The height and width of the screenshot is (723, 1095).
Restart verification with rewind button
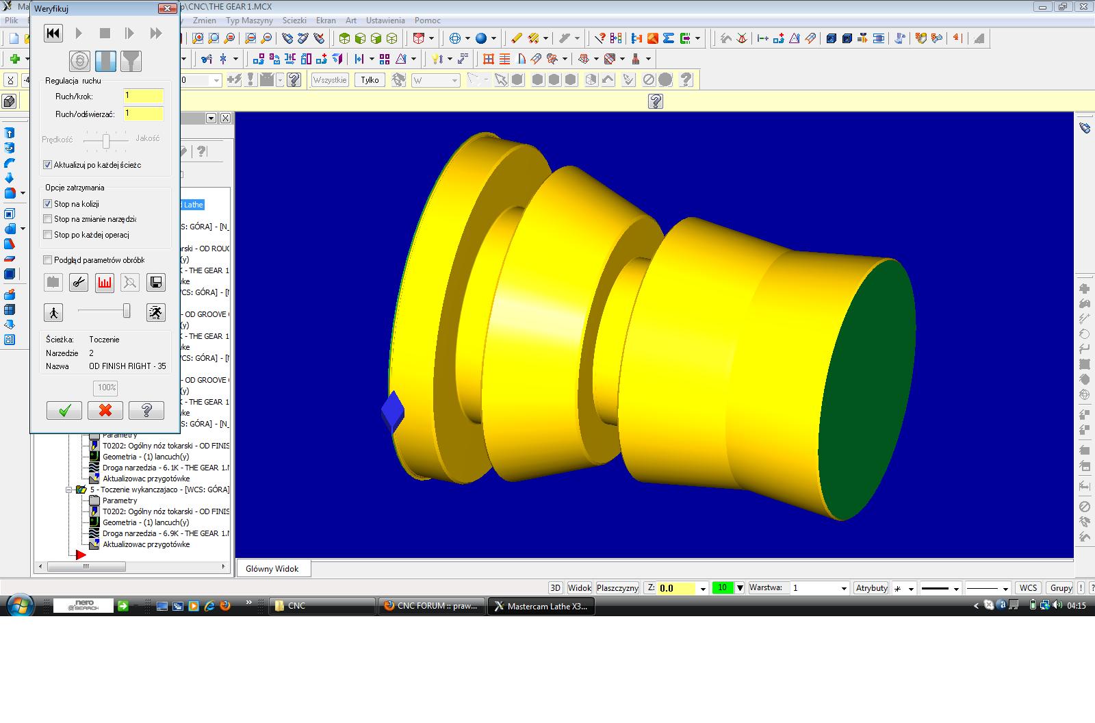coord(53,33)
